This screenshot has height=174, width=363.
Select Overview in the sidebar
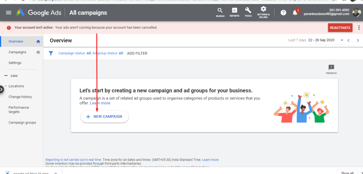pos(16,42)
